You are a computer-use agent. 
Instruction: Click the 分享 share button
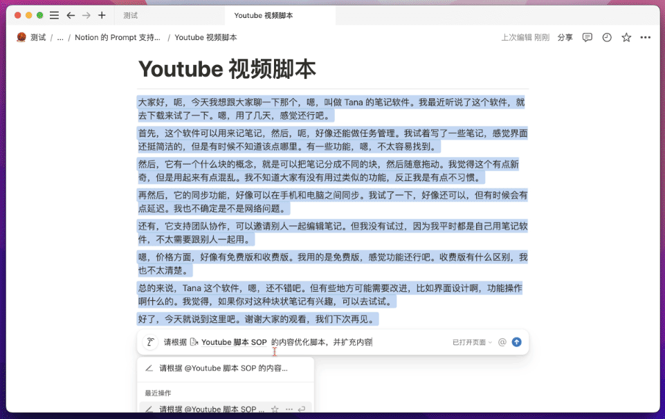[x=565, y=37]
